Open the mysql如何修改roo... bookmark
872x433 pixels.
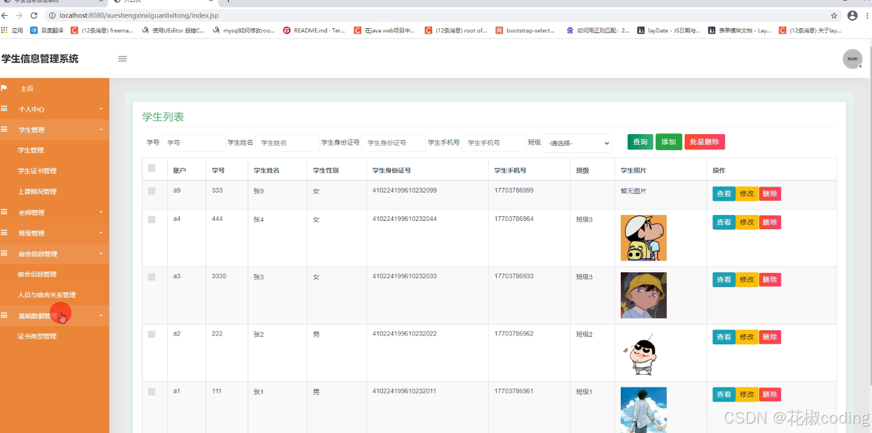pyautogui.click(x=243, y=30)
